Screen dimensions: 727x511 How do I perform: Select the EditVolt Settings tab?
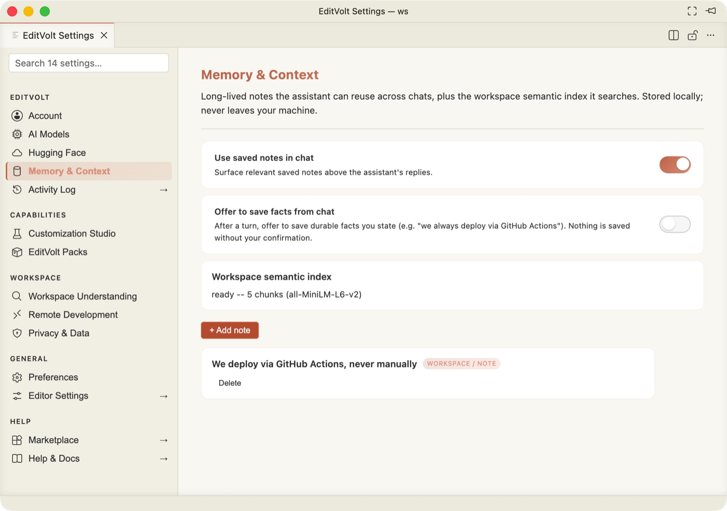pyautogui.click(x=57, y=35)
